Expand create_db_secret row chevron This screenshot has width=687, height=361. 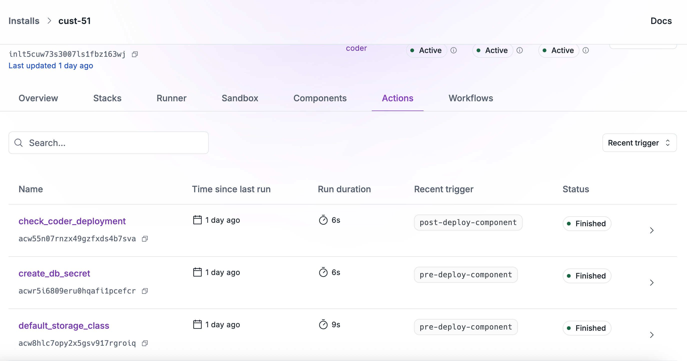tap(651, 283)
